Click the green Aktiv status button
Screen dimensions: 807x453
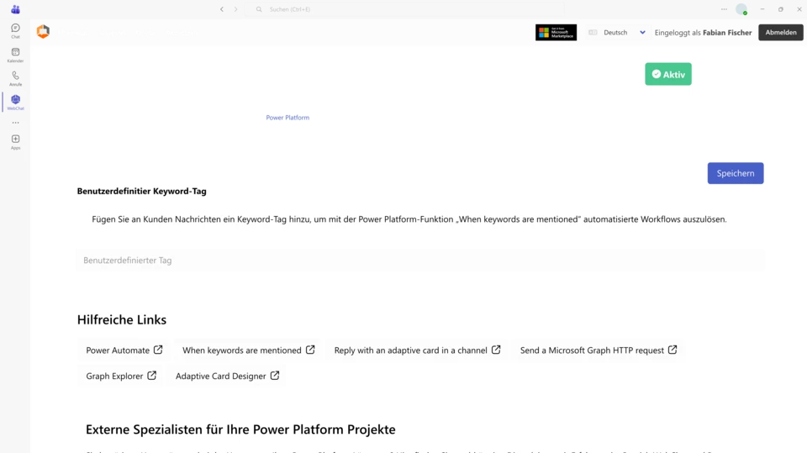tap(668, 74)
